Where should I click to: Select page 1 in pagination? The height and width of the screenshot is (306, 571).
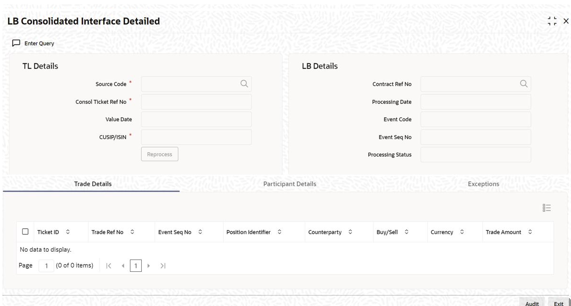[x=136, y=266]
